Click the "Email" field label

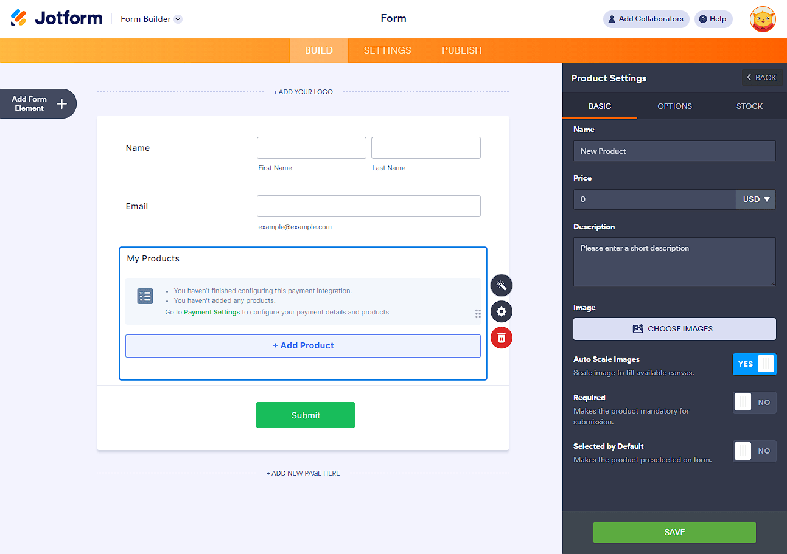pos(137,206)
